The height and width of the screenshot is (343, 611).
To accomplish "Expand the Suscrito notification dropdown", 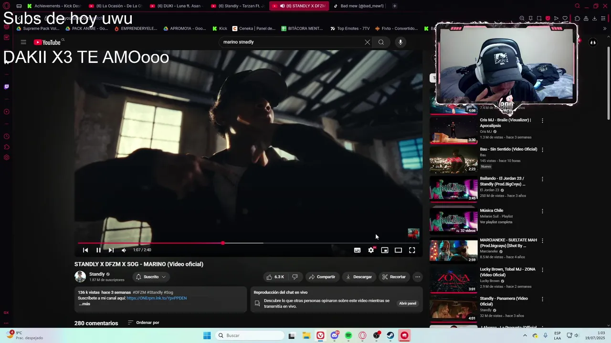I will coord(151,277).
